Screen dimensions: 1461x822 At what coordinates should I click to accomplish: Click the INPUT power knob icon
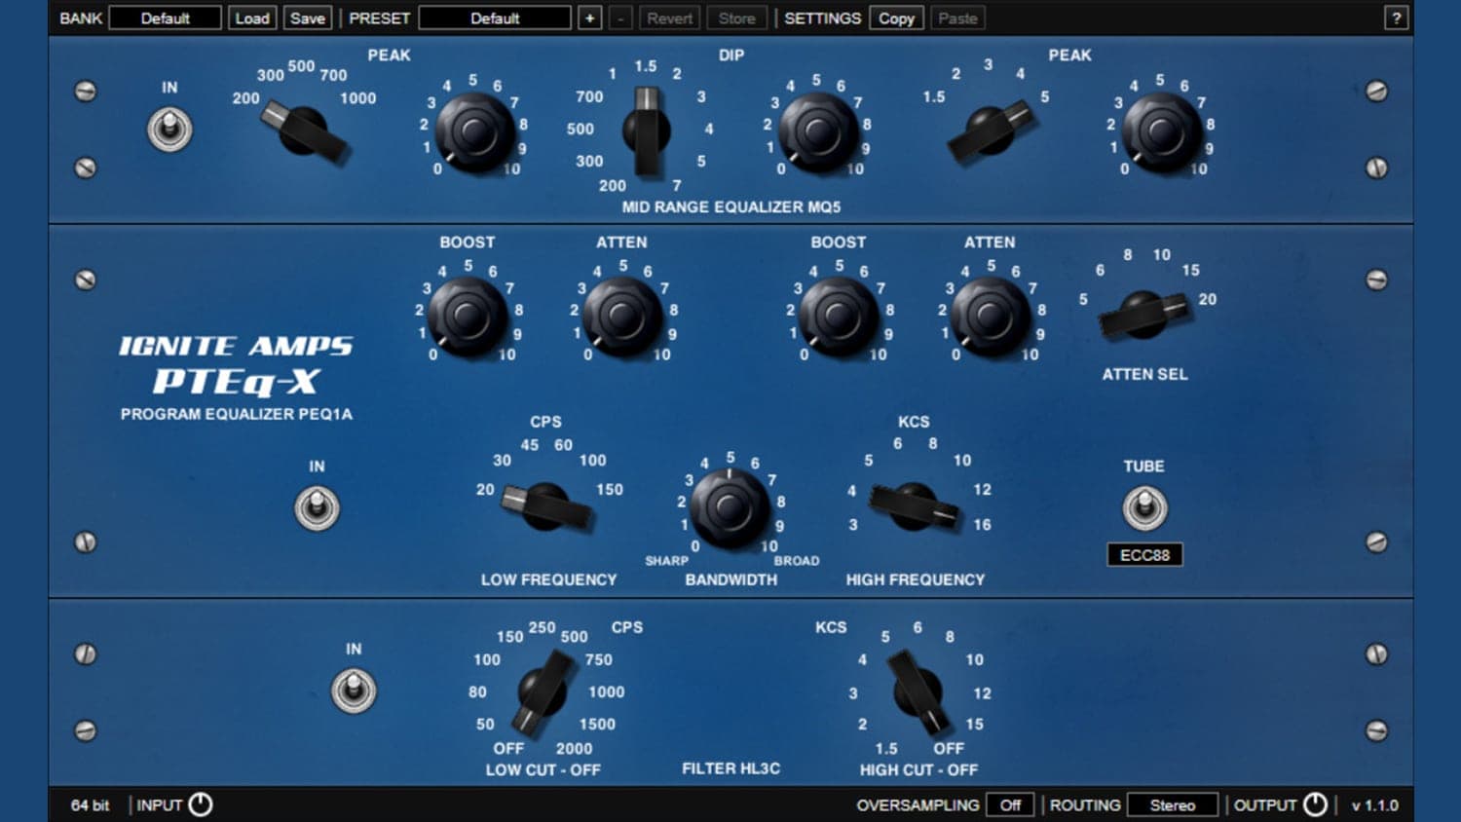pos(201,804)
